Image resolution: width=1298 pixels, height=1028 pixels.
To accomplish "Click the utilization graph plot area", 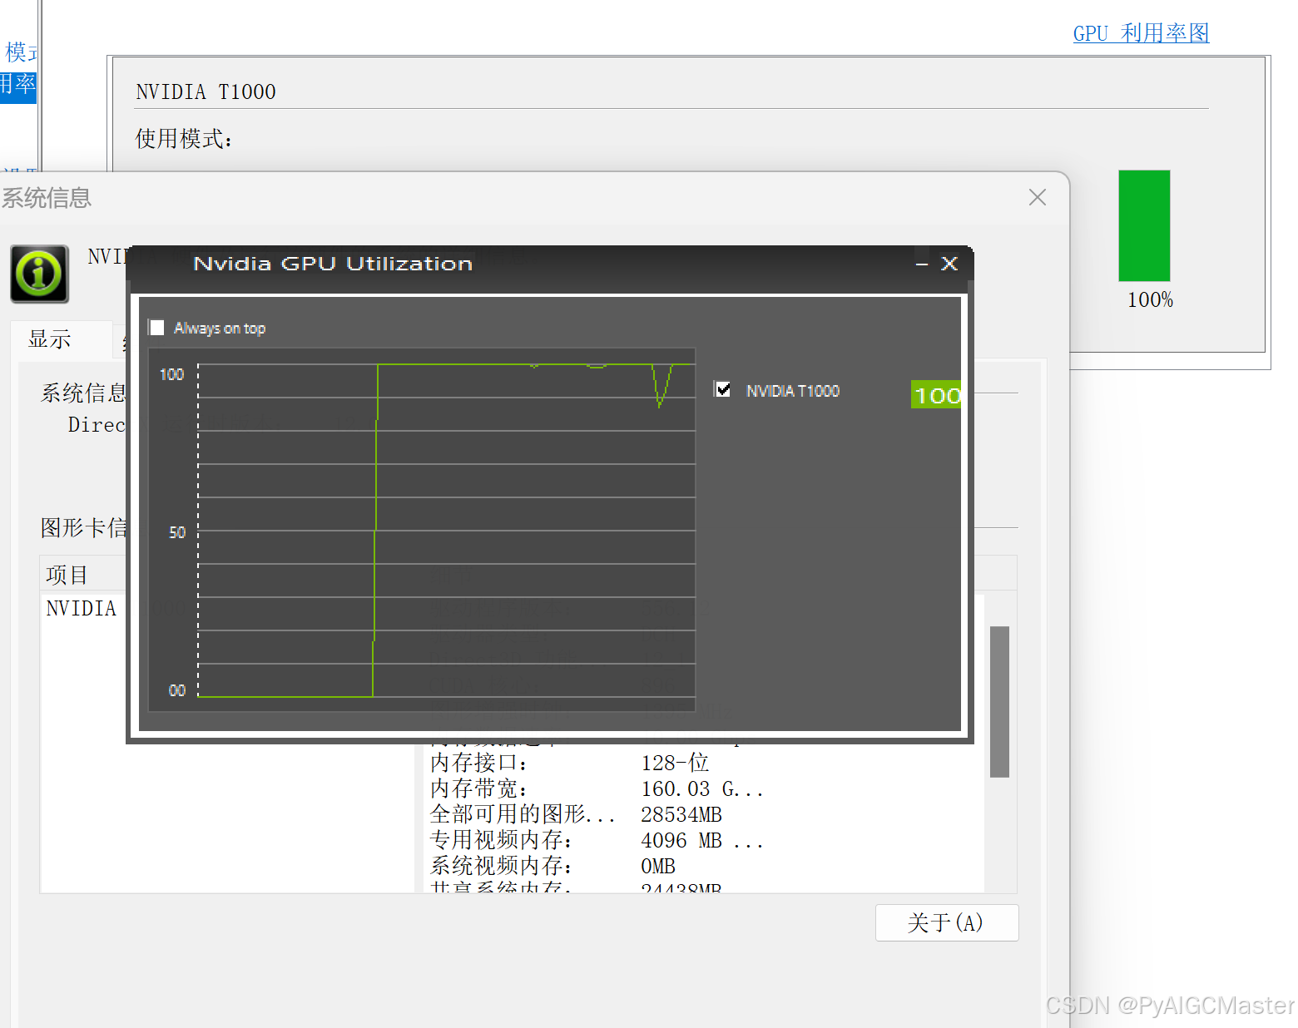I will coord(446,530).
